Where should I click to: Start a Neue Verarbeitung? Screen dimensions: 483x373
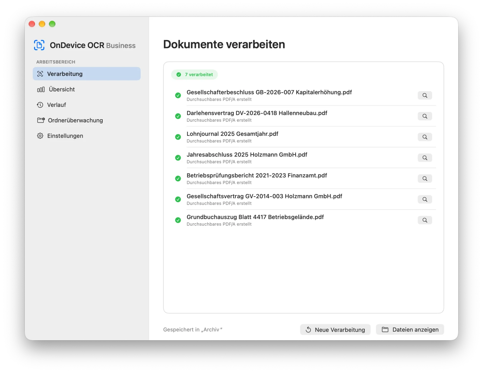click(335, 330)
